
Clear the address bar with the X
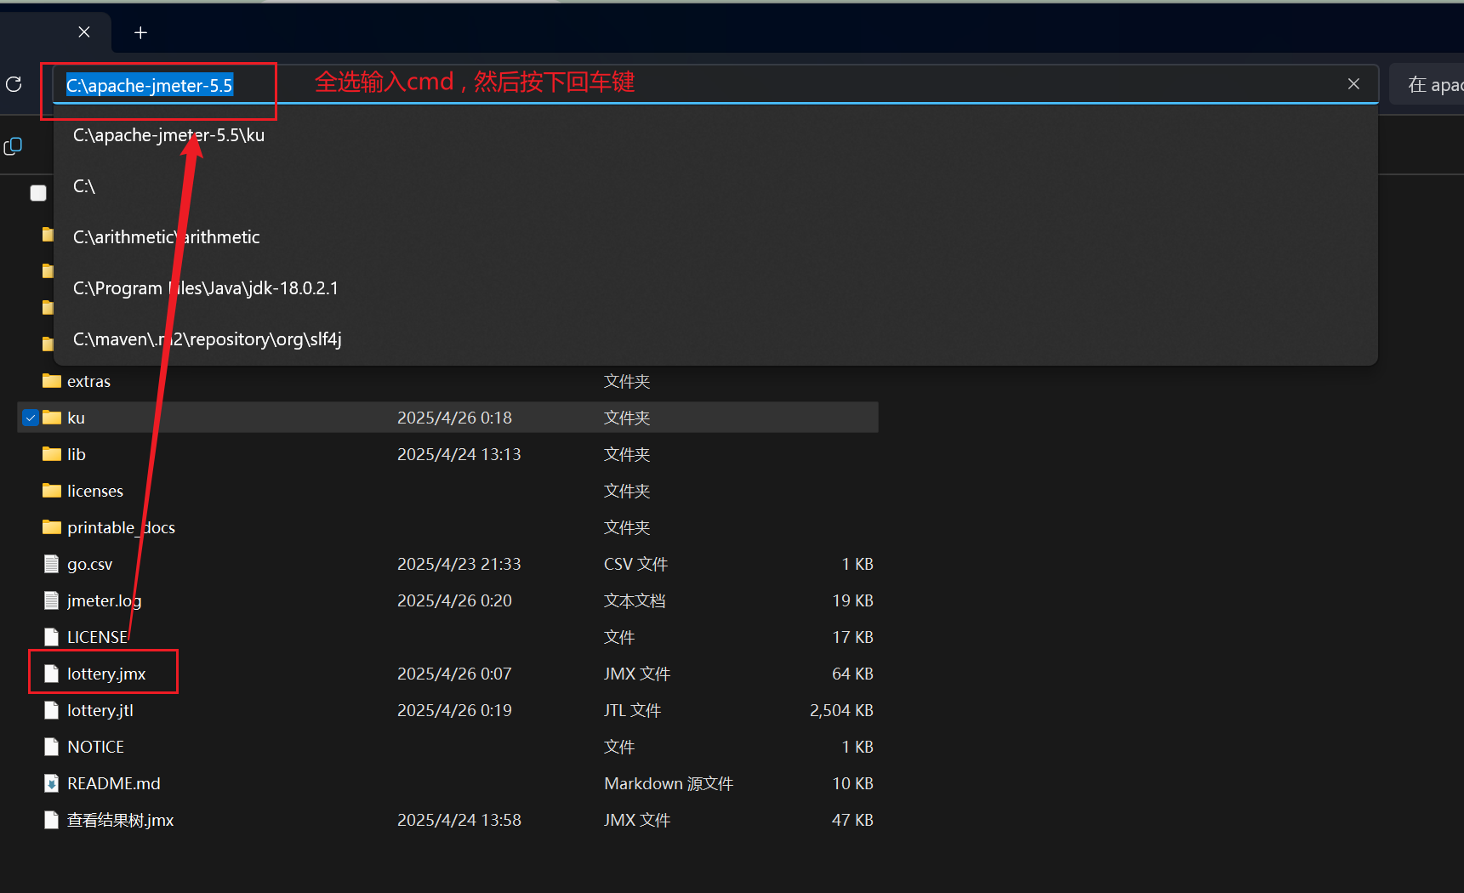(x=1353, y=83)
